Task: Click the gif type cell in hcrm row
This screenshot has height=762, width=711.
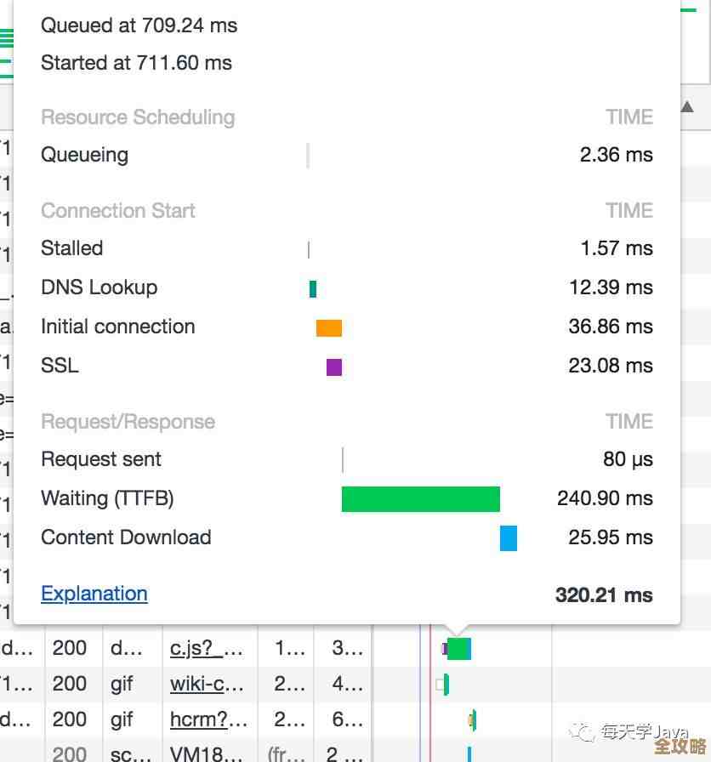Action: [x=122, y=719]
